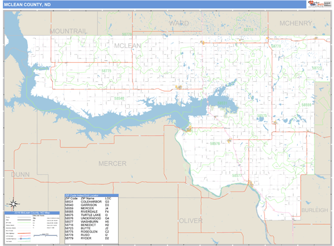Click the ZIP Code Index/Grid Locator header

point(99,195)
